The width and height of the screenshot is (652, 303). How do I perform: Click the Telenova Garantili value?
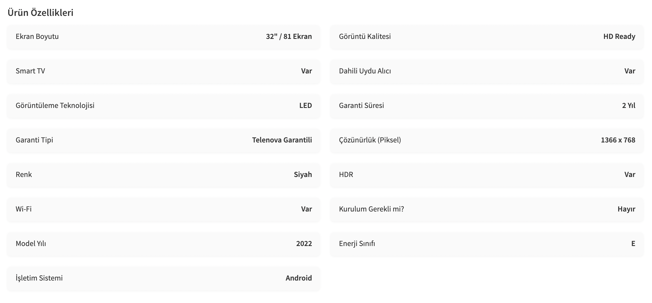[282, 140]
